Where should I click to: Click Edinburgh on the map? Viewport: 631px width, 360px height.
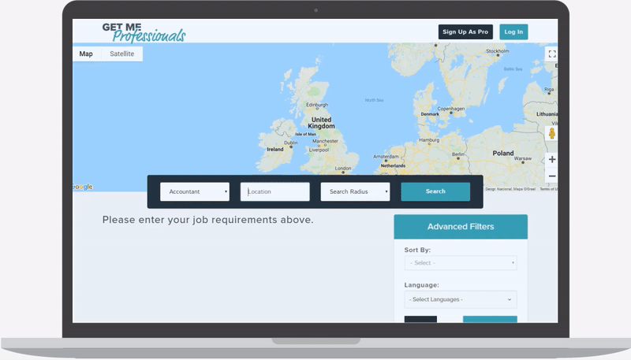317,105
